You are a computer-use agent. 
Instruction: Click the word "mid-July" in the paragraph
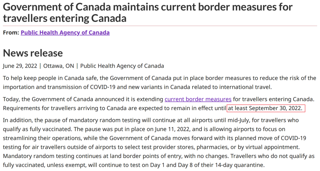(x=225, y=120)
